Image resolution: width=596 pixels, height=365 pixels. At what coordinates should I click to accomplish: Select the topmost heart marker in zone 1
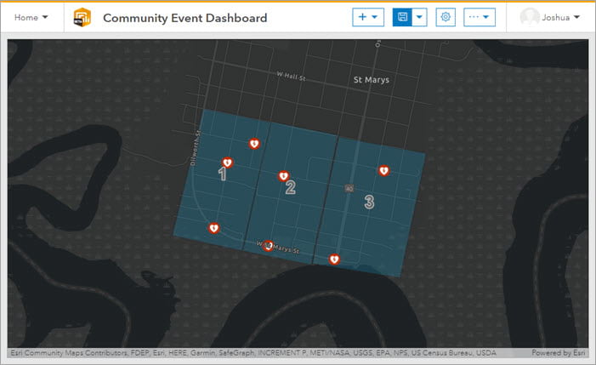pos(254,144)
